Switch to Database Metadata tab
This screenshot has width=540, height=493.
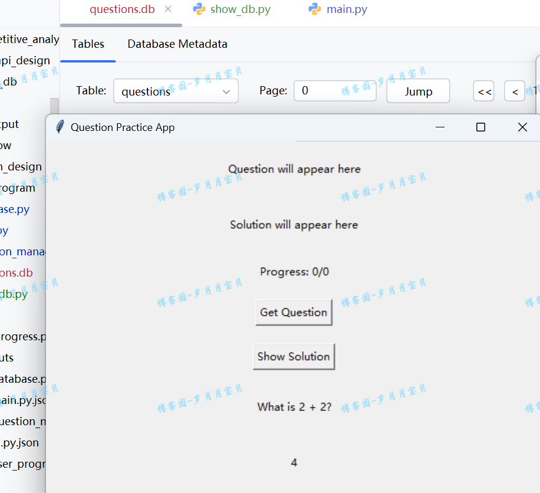[x=177, y=44]
